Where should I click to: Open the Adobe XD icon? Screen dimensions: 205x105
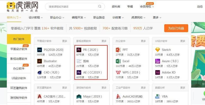pyautogui.click(x=157, y=72)
